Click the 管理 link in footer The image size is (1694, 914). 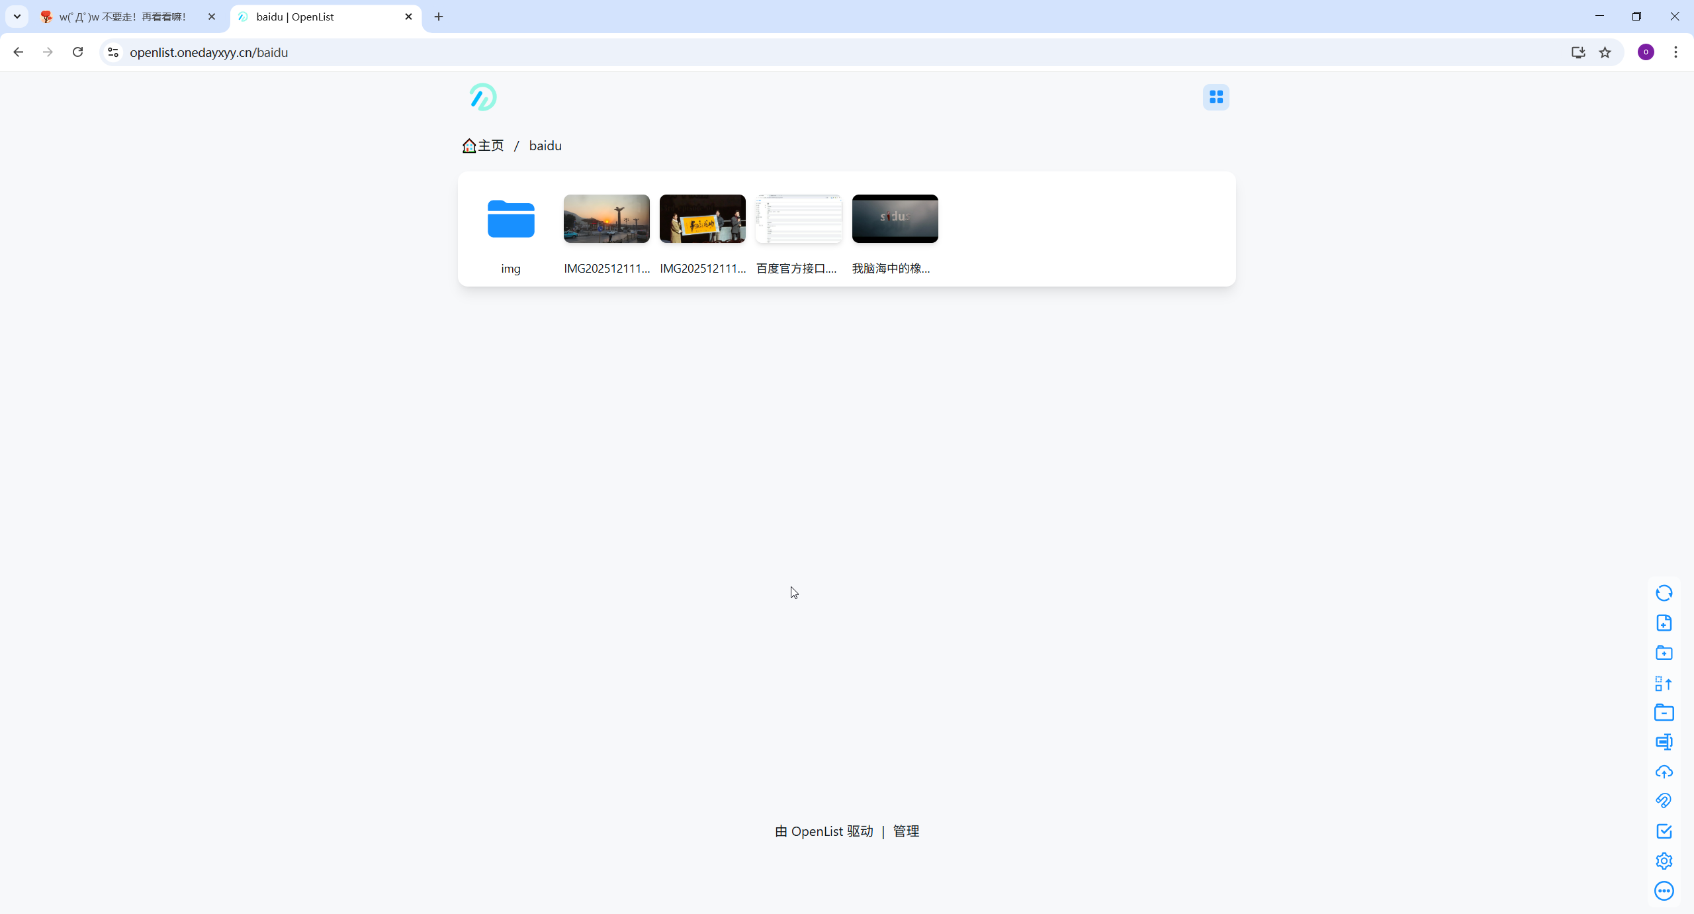[x=906, y=831]
